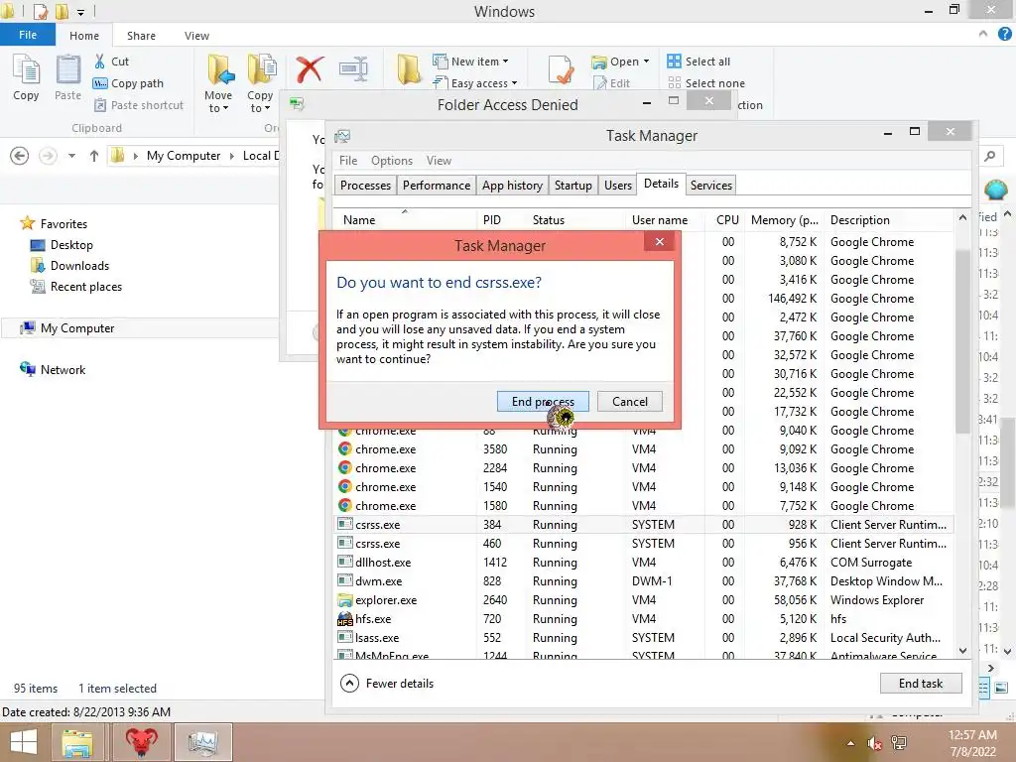Click the Properties checkmark icon
This screenshot has width=1016, height=762.
click(561, 69)
